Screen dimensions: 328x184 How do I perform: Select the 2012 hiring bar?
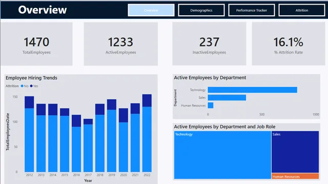pos(29,134)
